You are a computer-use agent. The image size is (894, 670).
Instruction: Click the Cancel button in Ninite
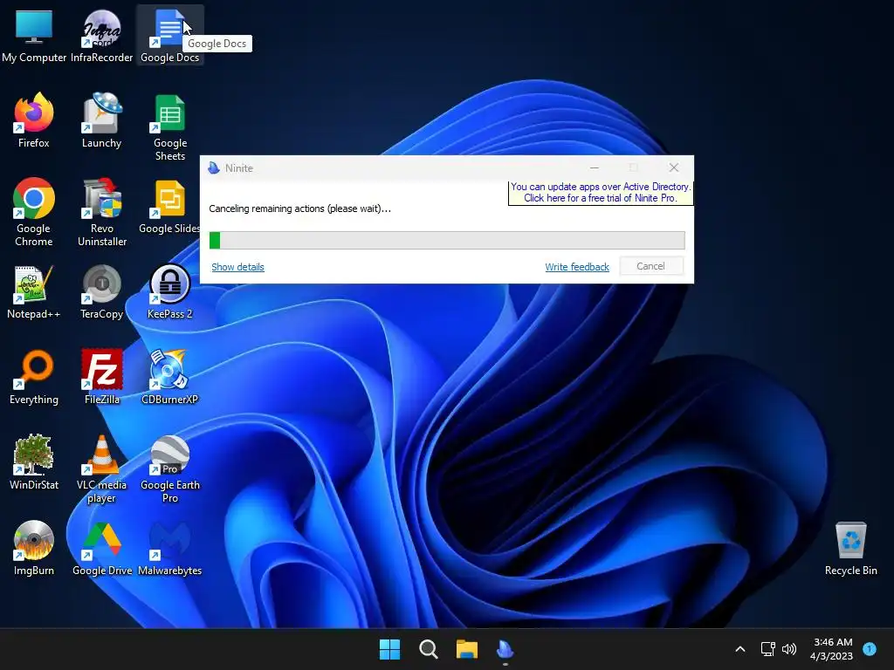[x=651, y=266]
